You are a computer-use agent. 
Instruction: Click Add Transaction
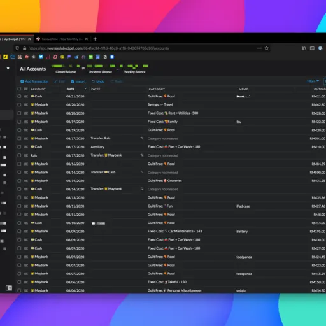(34, 81)
